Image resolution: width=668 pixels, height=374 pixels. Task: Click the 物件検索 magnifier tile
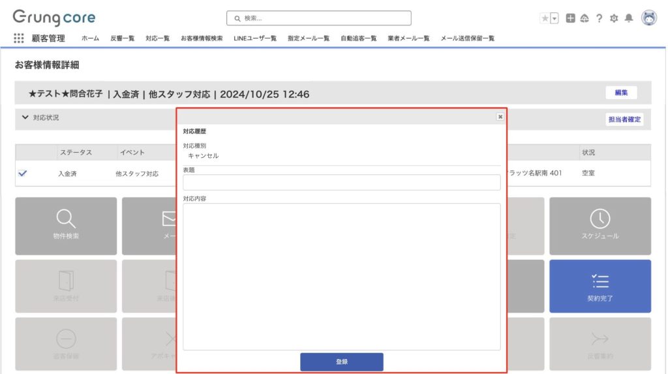(x=66, y=226)
